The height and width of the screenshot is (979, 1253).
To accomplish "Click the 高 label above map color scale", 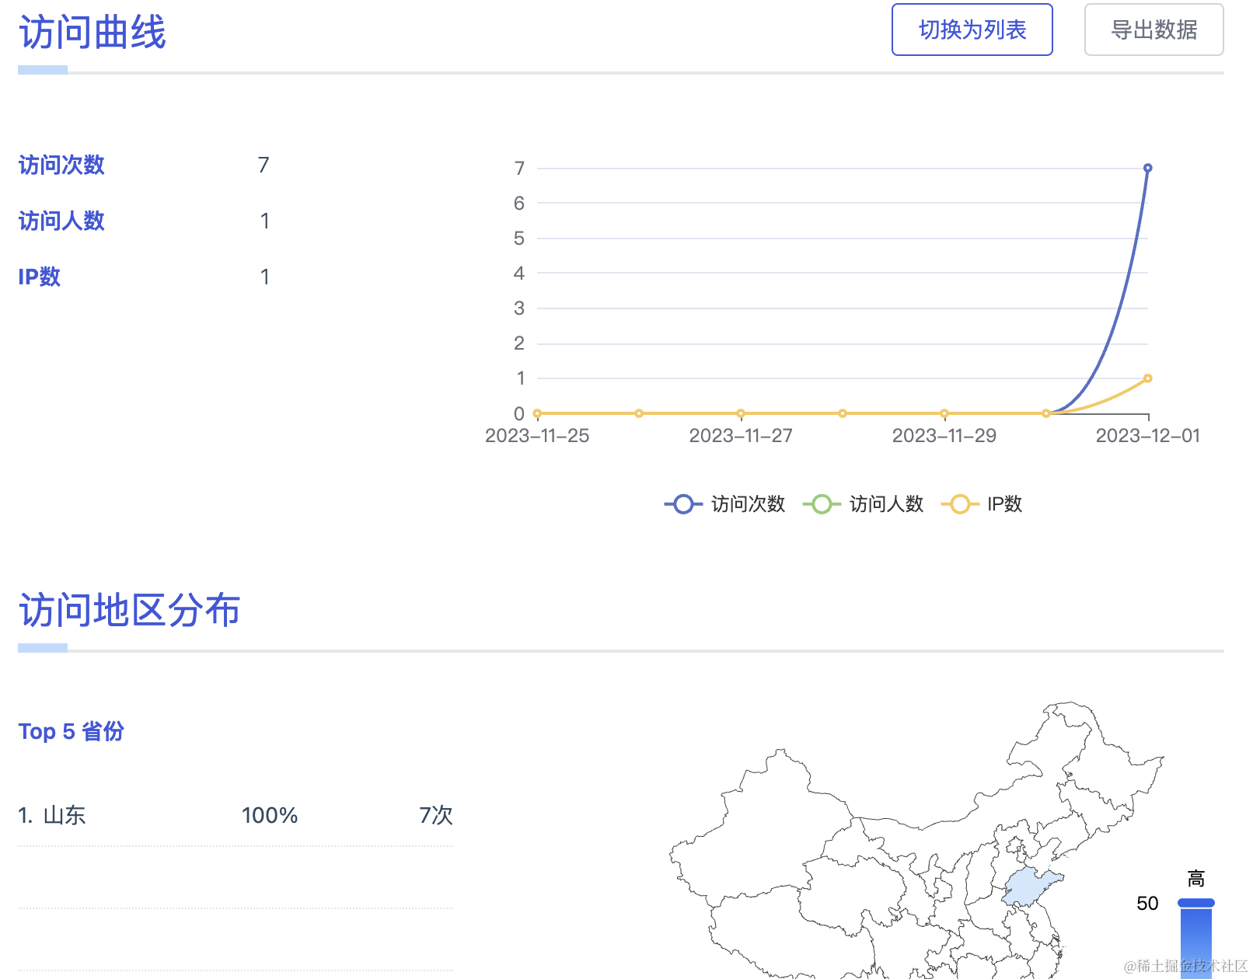I will point(1195,879).
